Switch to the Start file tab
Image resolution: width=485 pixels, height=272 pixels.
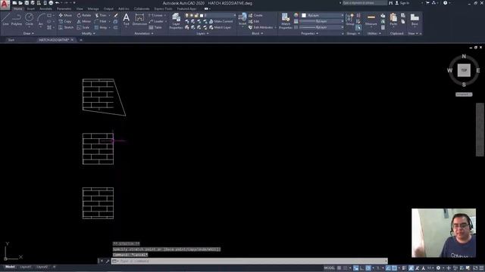[11, 40]
